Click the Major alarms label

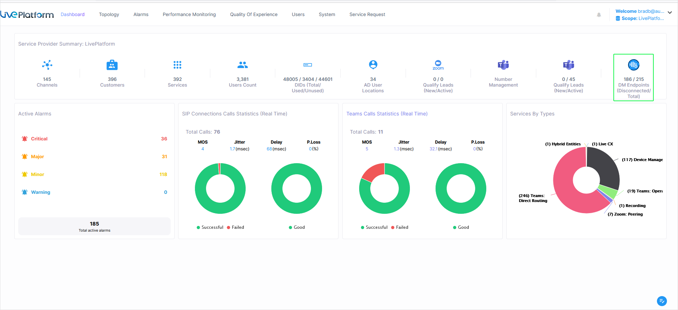pos(37,156)
